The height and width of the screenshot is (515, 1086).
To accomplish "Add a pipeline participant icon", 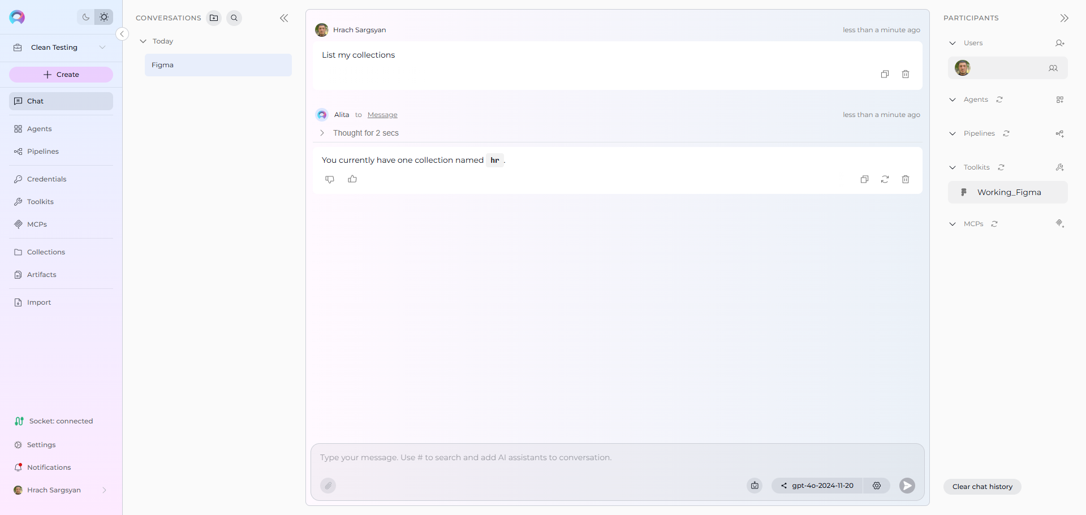I will pos(1060,133).
